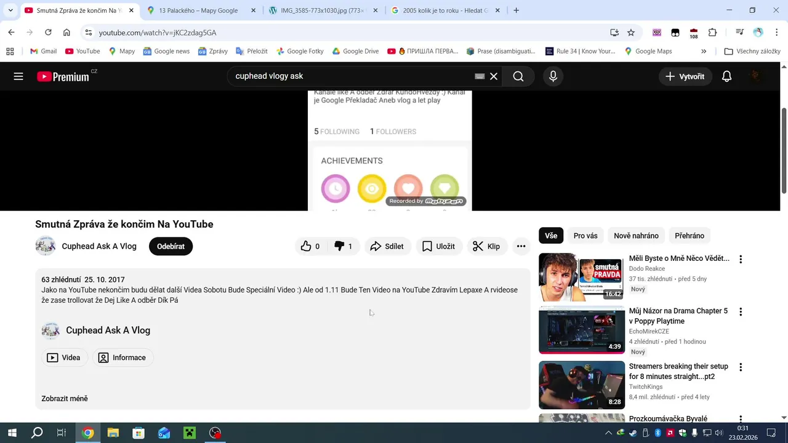Open Chrome extensions puzzle icon

click(x=712, y=33)
